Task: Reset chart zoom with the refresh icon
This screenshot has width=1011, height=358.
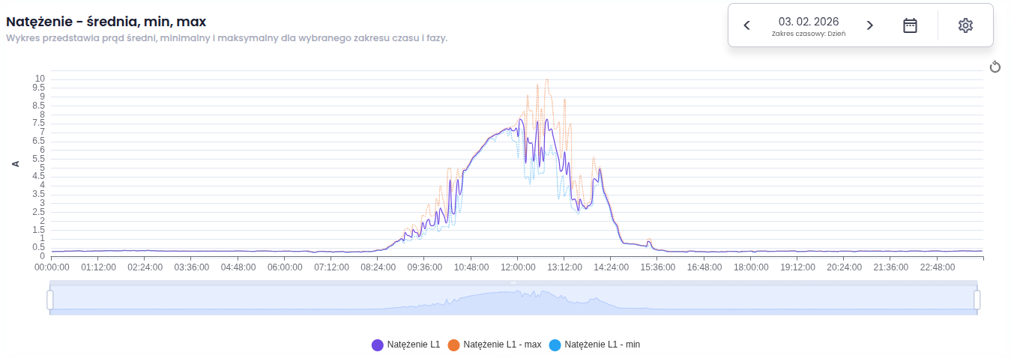Action: [x=995, y=67]
